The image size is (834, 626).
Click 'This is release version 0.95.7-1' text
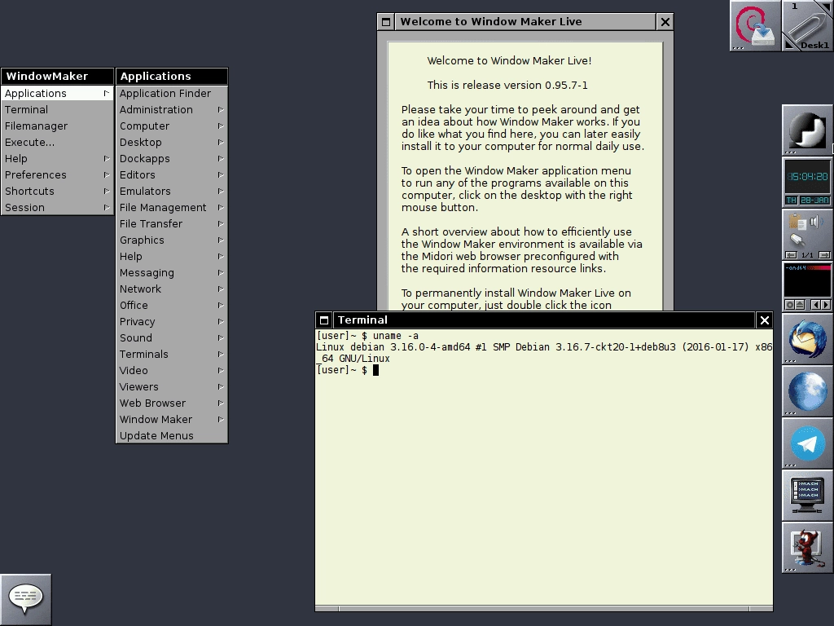pos(507,85)
